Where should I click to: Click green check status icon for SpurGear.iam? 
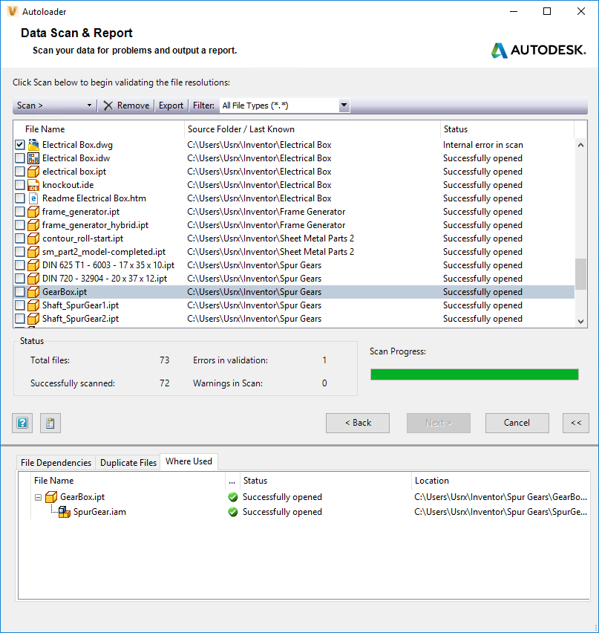point(233,512)
